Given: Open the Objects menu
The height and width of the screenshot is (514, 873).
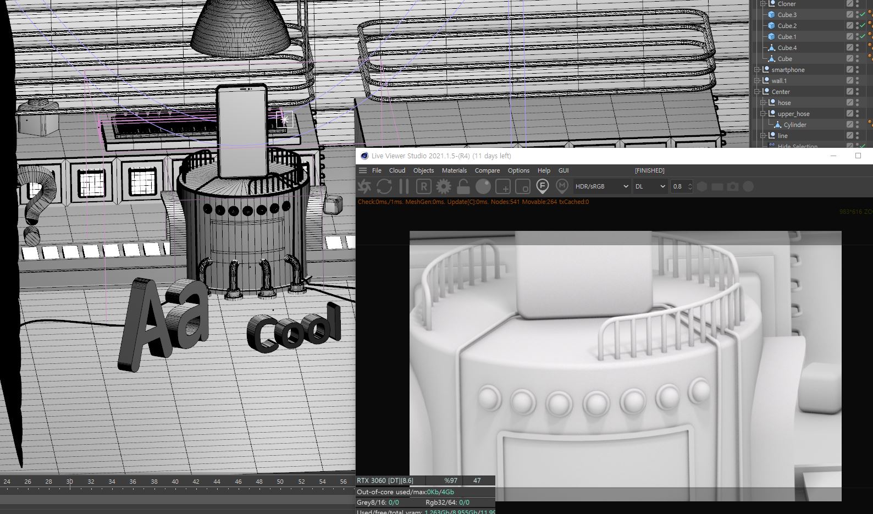Looking at the screenshot, I should (423, 170).
